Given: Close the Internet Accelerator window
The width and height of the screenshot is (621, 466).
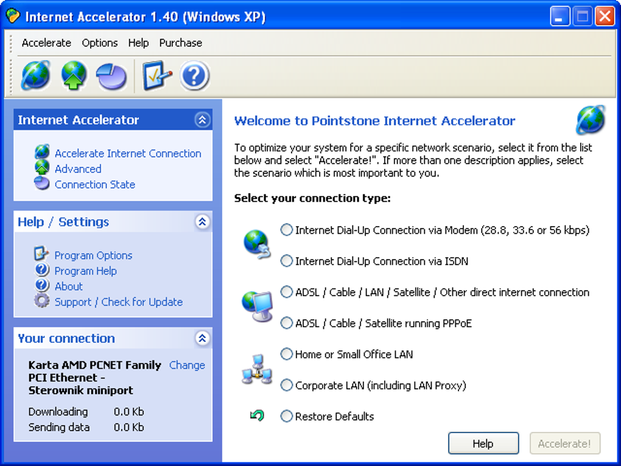Looking at the screenshot, I should click(x=605, y=16).
